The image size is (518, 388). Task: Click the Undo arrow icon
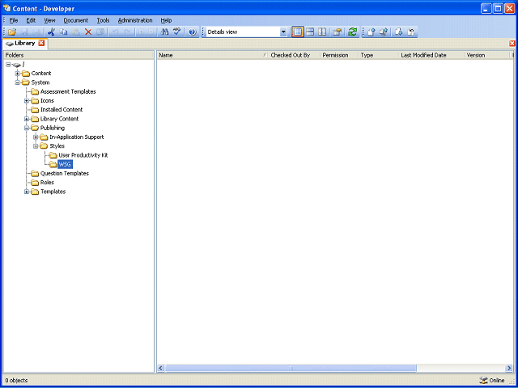click(115, 32)
